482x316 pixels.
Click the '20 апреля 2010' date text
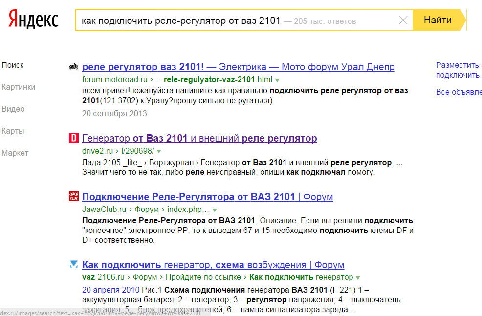pos(110,290)
